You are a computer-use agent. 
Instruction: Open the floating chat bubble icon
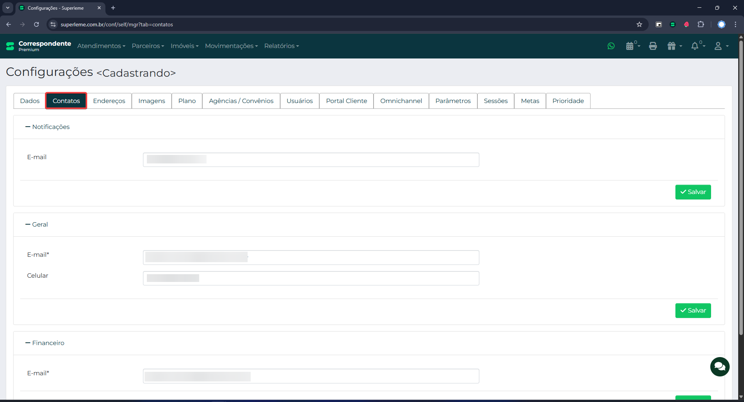720,366
